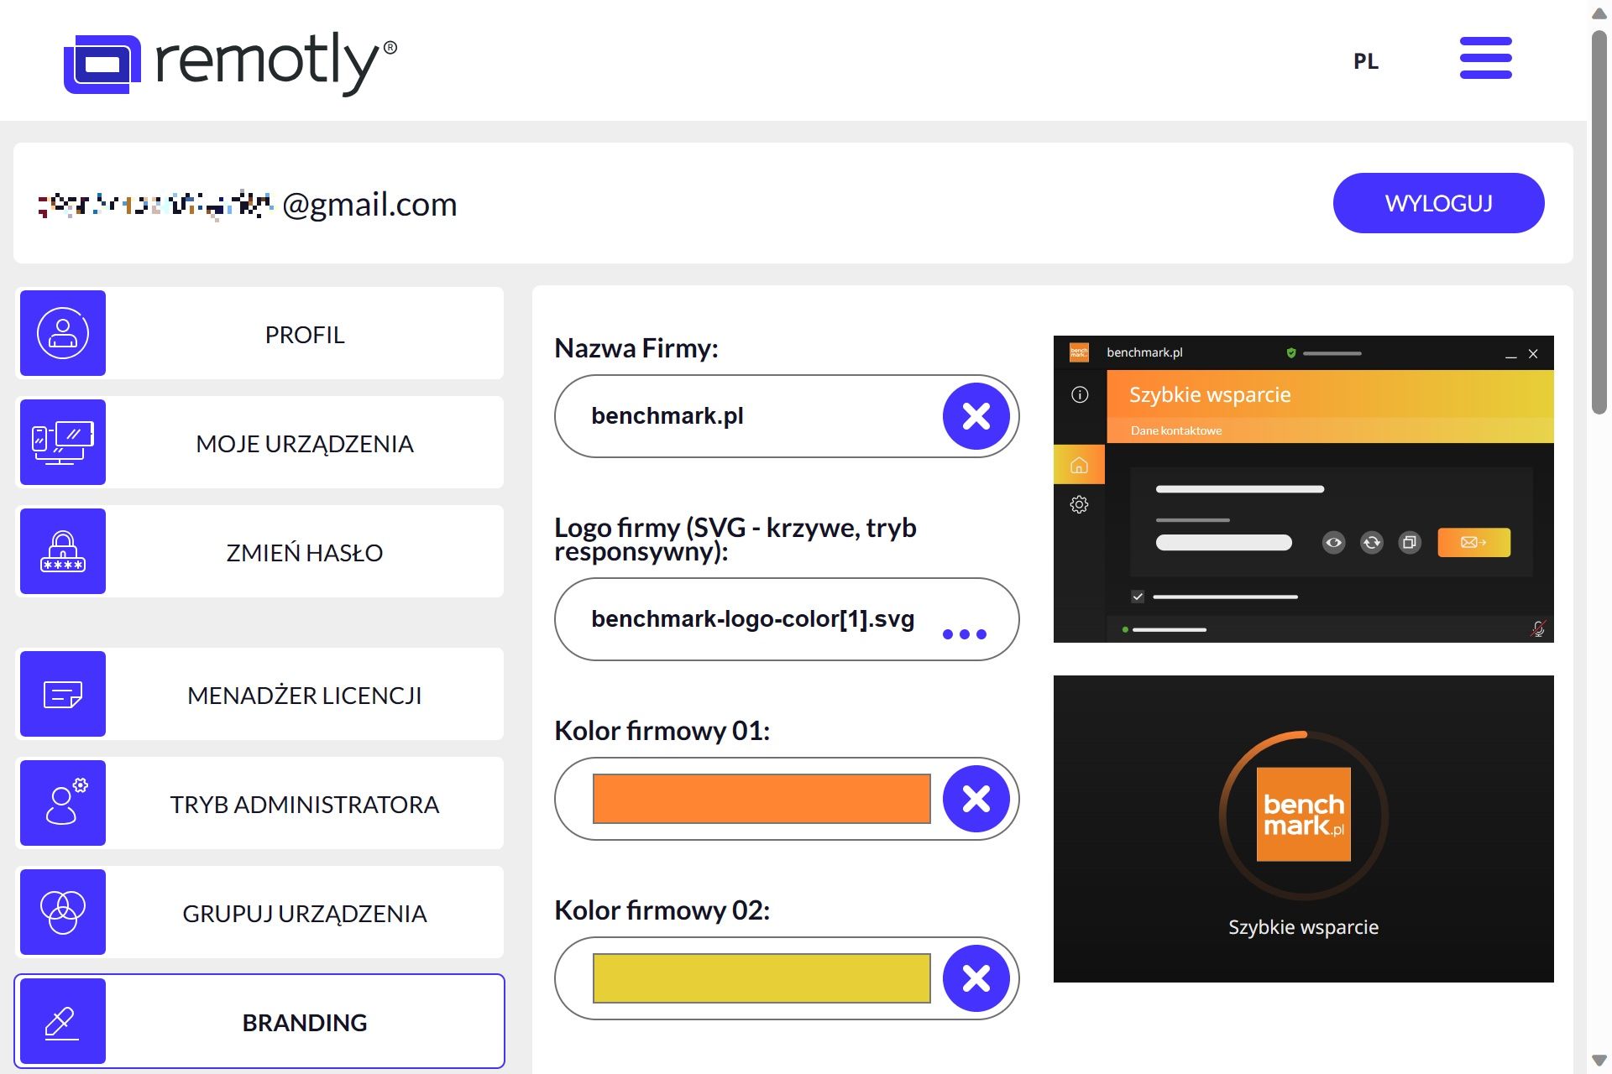1612x1074 pixels.
Task: Click the "Kolor firmowy 01:" label
Action: coord(662,731)
